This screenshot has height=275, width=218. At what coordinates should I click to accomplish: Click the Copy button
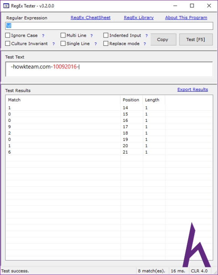pos(163,39)
